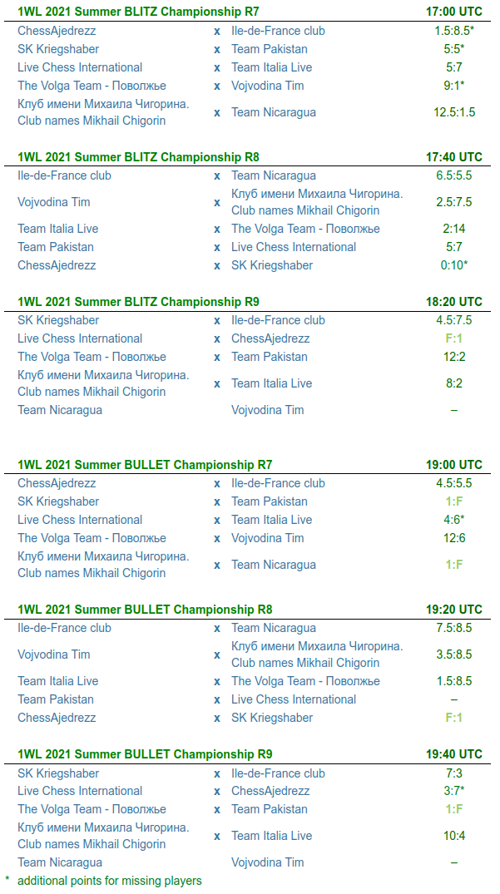Click the additional points for missing players footnote

point(109,881)
